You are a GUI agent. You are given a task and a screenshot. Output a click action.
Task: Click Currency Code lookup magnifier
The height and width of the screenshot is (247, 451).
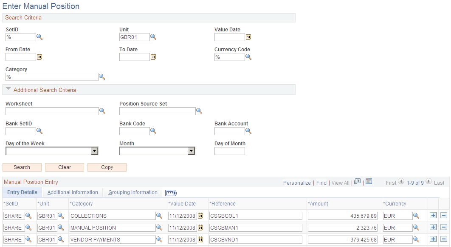248,57
